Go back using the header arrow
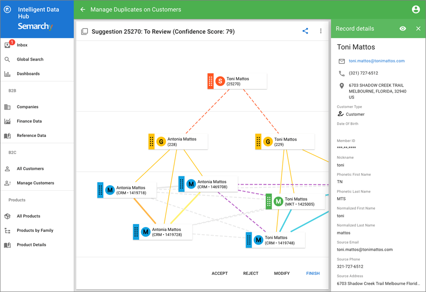This screenshot has width=426, height=292. tap(83, 10)
